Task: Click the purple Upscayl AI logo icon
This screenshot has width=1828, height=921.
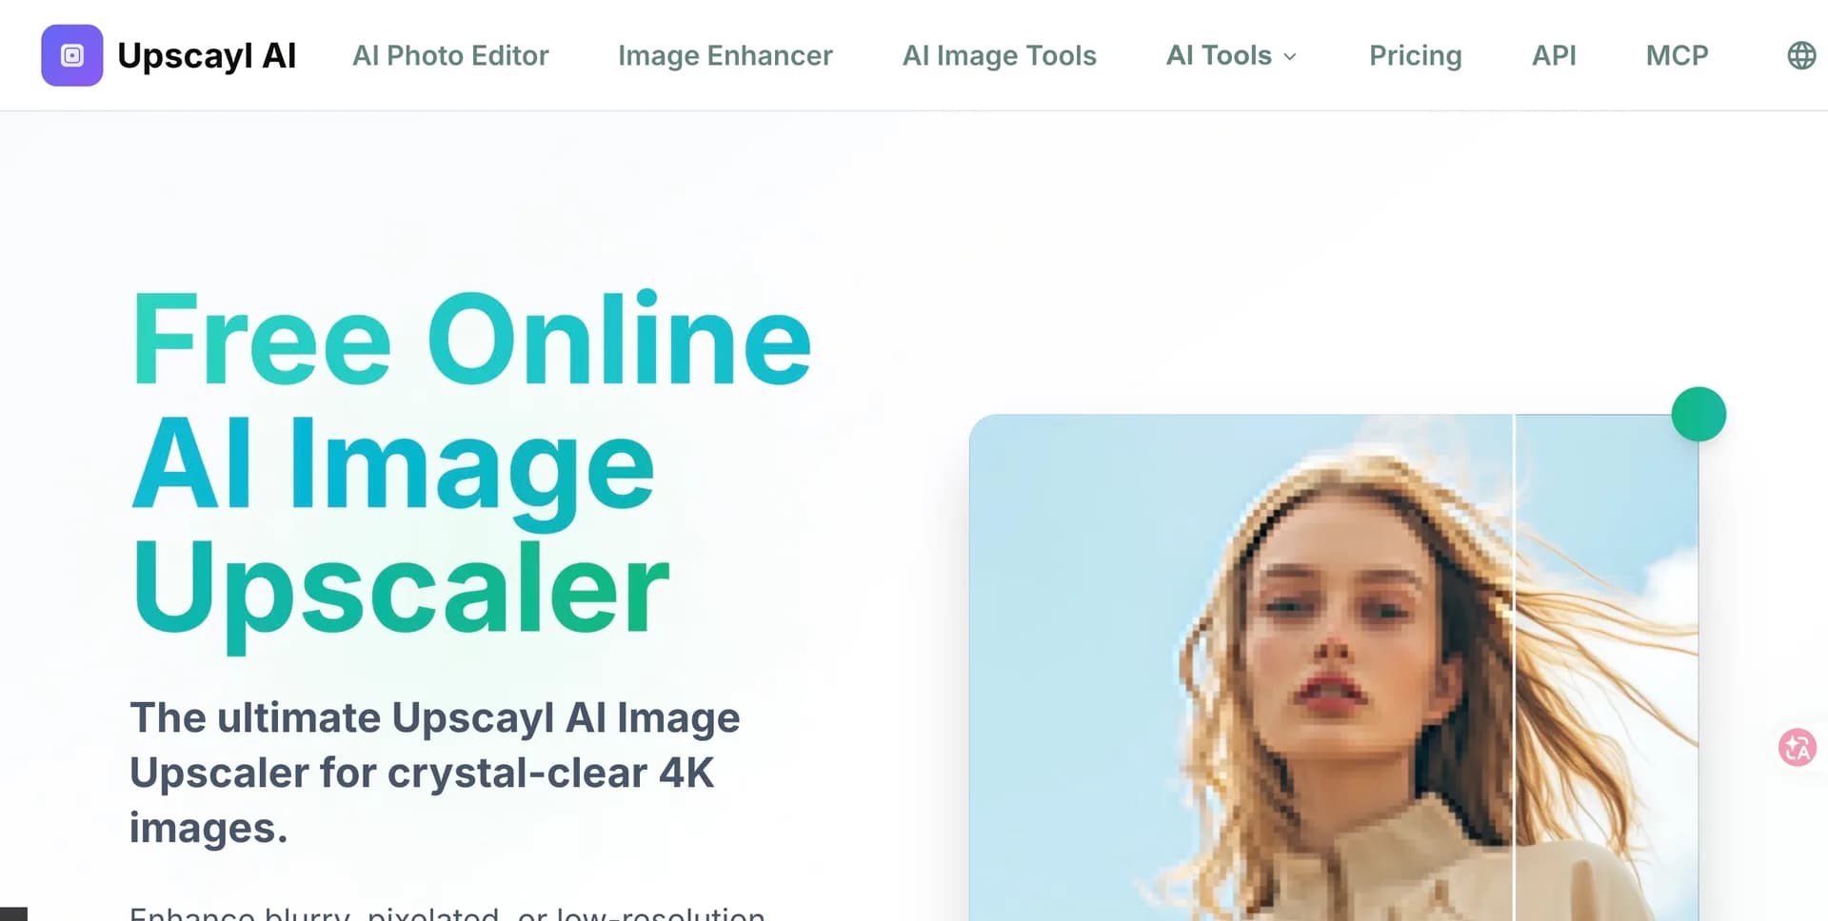Action: click(72, 55)
